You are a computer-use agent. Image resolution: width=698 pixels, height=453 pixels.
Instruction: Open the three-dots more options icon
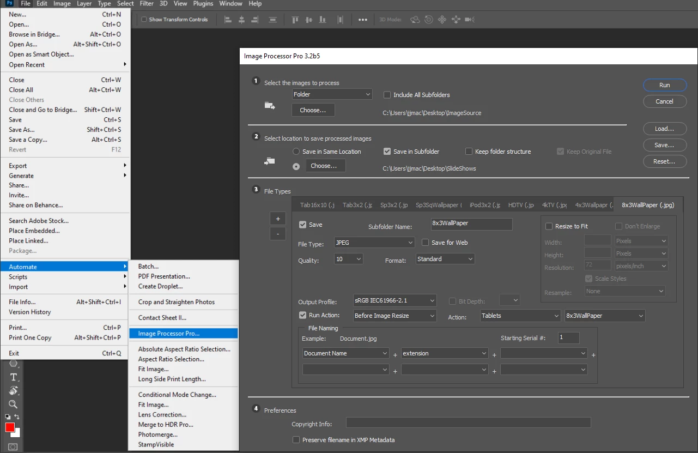click(x=363, y=20)
